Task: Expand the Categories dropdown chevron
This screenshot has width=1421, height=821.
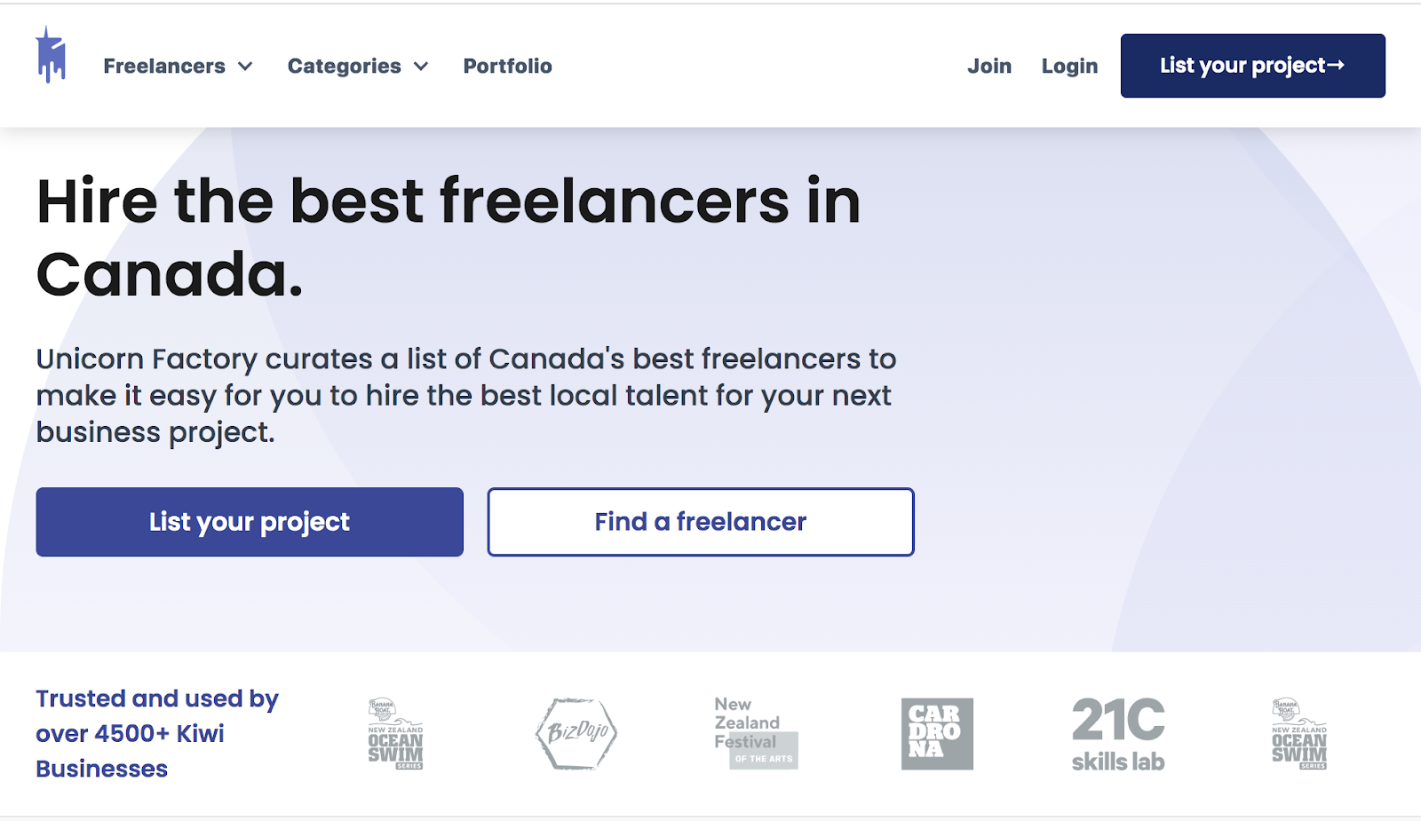Action: click(422, 67)
